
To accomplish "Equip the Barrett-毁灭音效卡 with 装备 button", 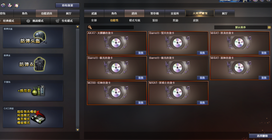I will click(x=202, y=53).
